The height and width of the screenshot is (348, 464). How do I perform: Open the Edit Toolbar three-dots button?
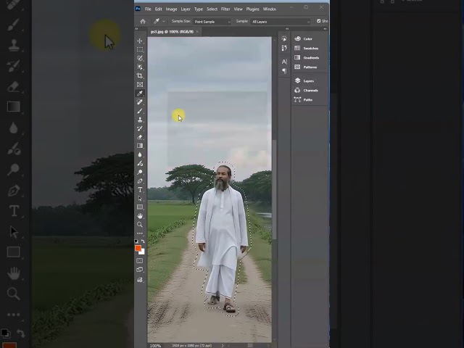click(140, 233)
